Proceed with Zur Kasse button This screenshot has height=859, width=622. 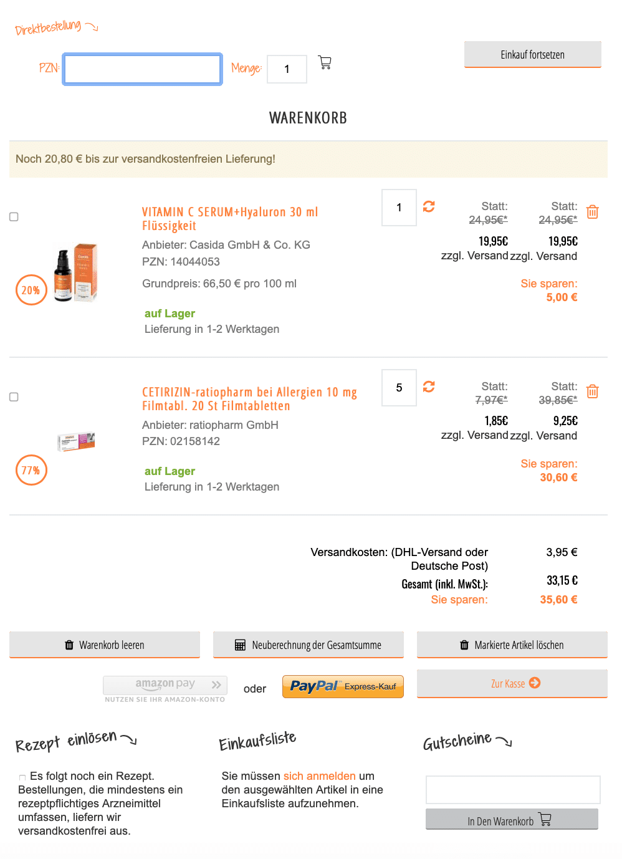(512, 684)
